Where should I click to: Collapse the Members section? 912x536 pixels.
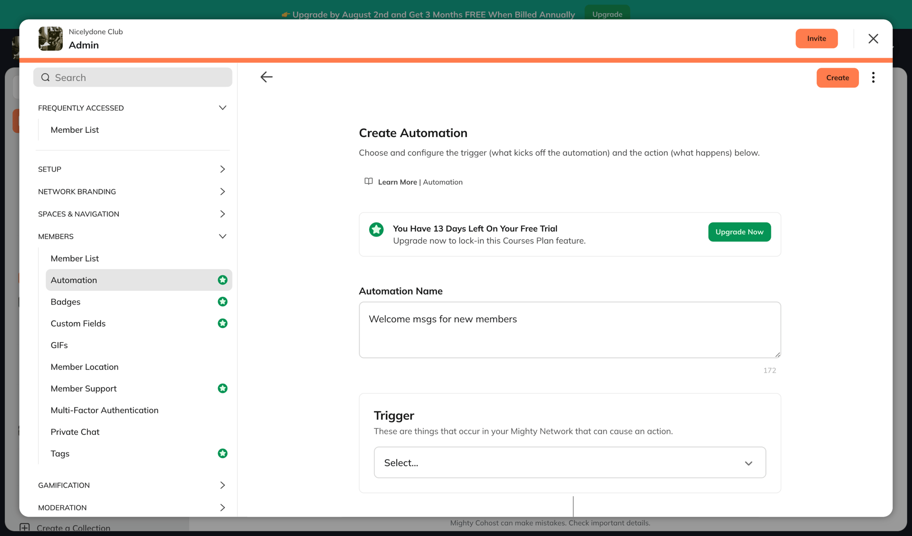pyautogui.click(x=222, y=236)
